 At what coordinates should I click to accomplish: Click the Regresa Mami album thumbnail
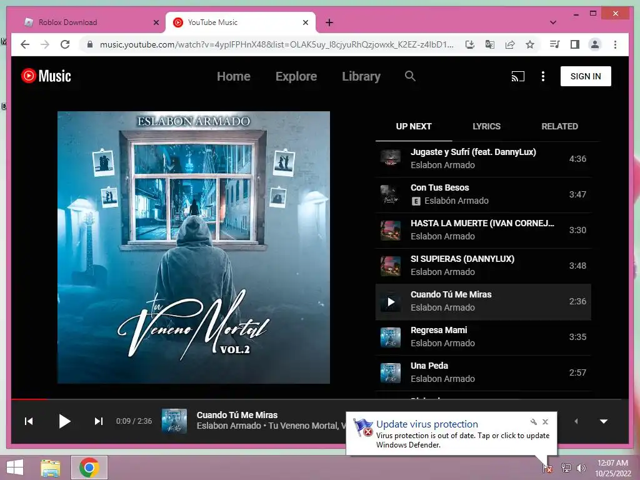pyautogui.click(x=391, y=337)
